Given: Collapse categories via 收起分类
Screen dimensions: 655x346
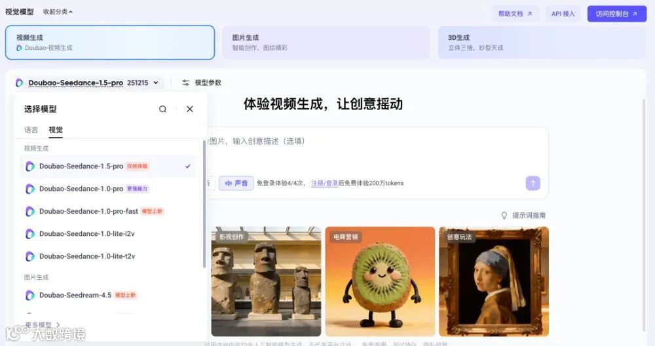Looking at the screenshot, I should [x=58, y=12].
